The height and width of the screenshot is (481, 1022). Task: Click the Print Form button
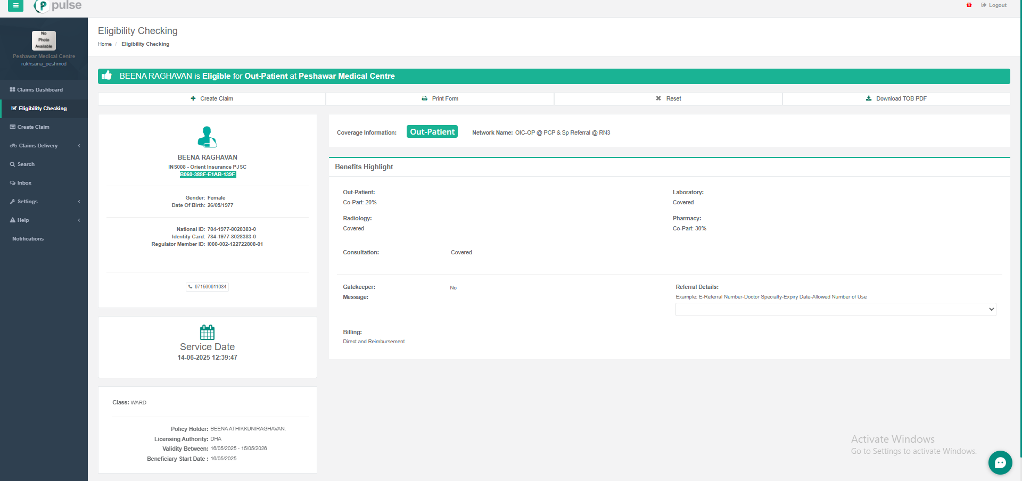[440, 98]
